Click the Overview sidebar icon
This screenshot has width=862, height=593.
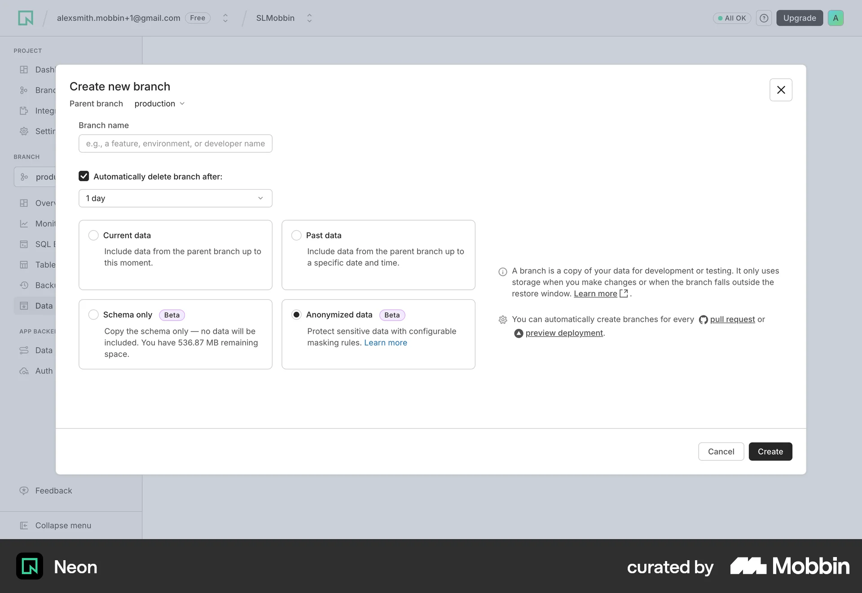24,203
